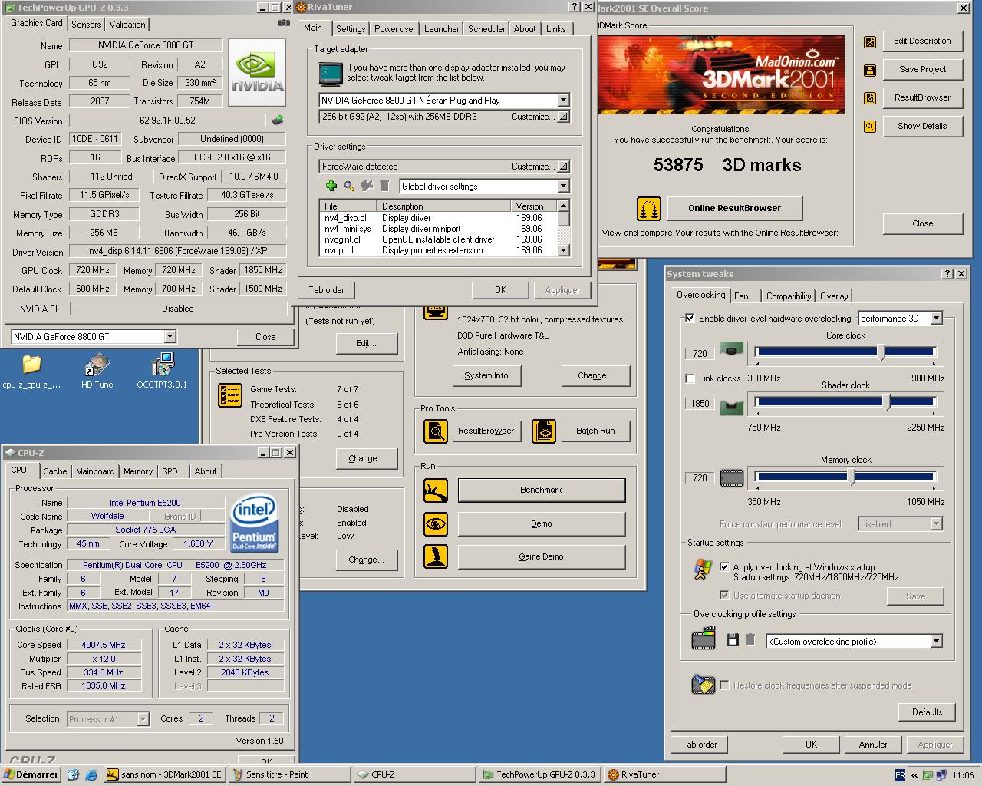The width and height of the screenshot is (982, 786).
Task: Click the Online ResultBrowser yellow icon
Action: tap(649, 208)
